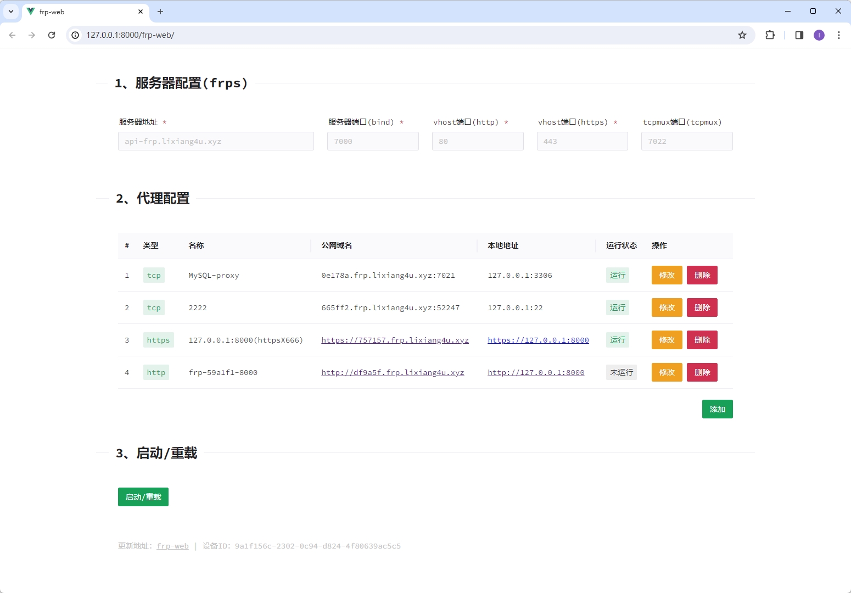The image size is (851, 593).
Task: Open the 757157.frp.lixiang4u.xyz https link
Action: tap(395, 340)
